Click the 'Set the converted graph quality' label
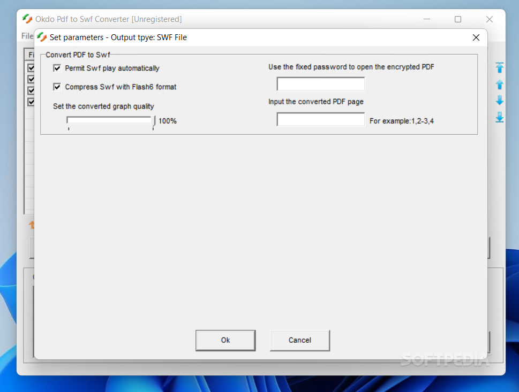 tap(103, 106)
